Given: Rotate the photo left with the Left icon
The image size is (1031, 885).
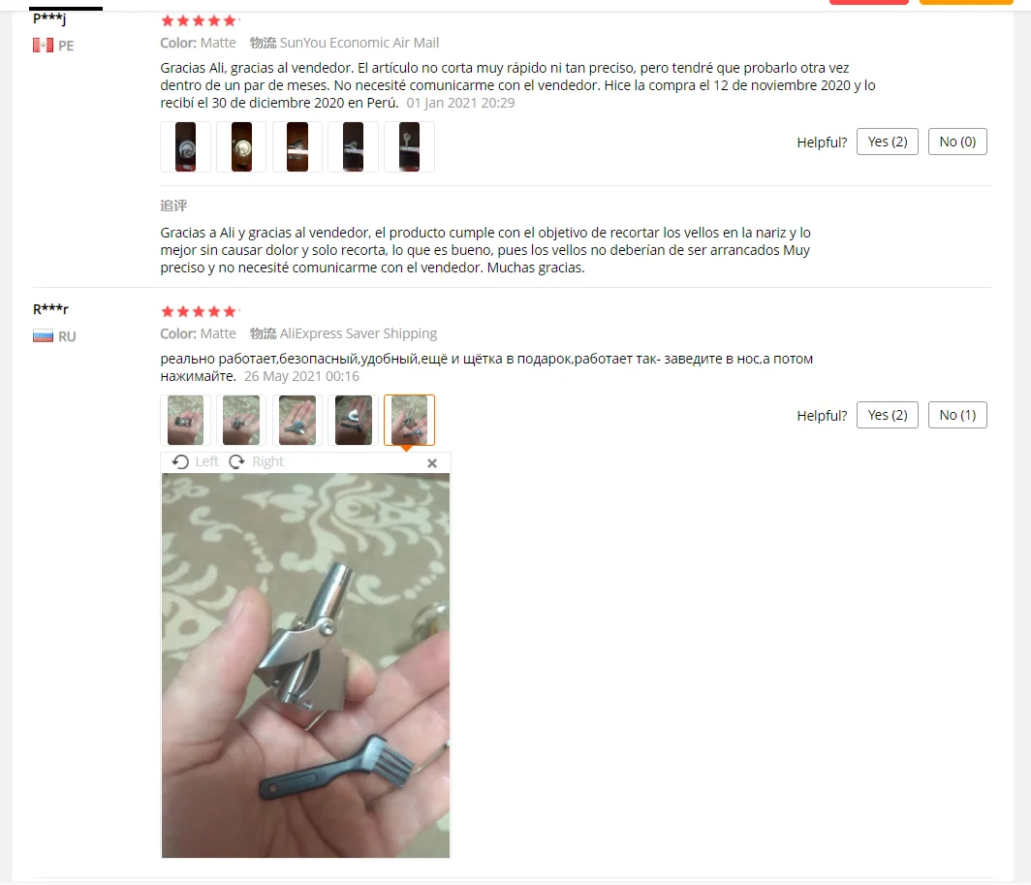Looking at the screenshot, I should click(x=195, y=462).
